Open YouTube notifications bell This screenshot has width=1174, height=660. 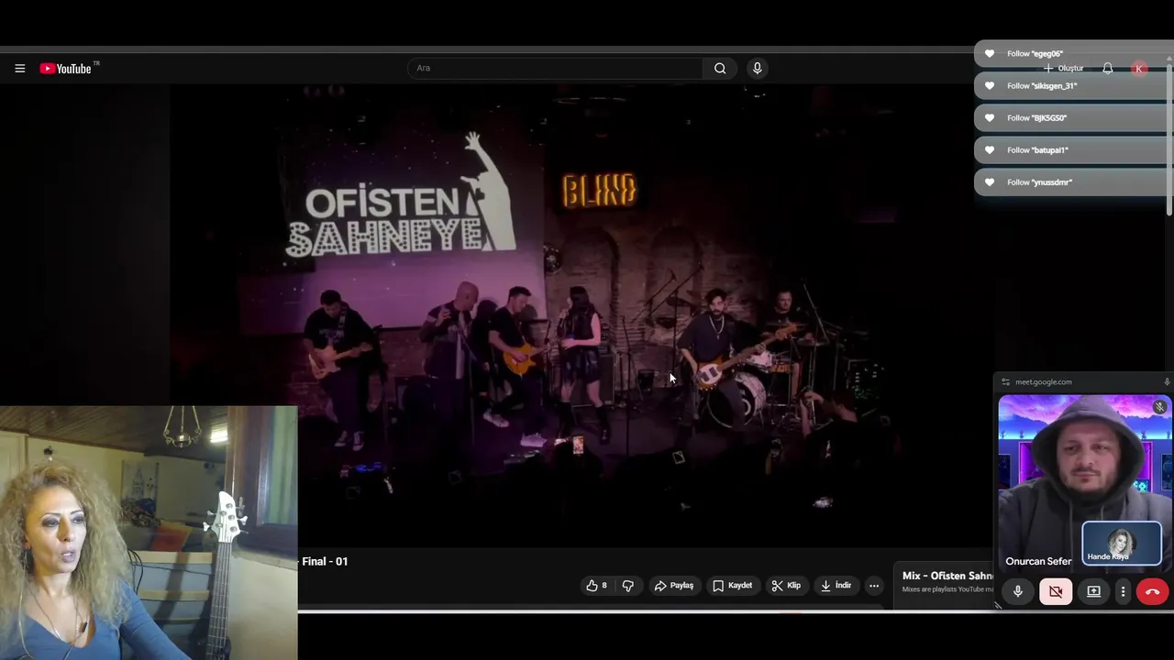1108,69
